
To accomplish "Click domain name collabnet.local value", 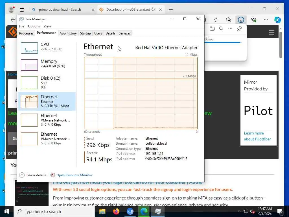I will (156, 143).
